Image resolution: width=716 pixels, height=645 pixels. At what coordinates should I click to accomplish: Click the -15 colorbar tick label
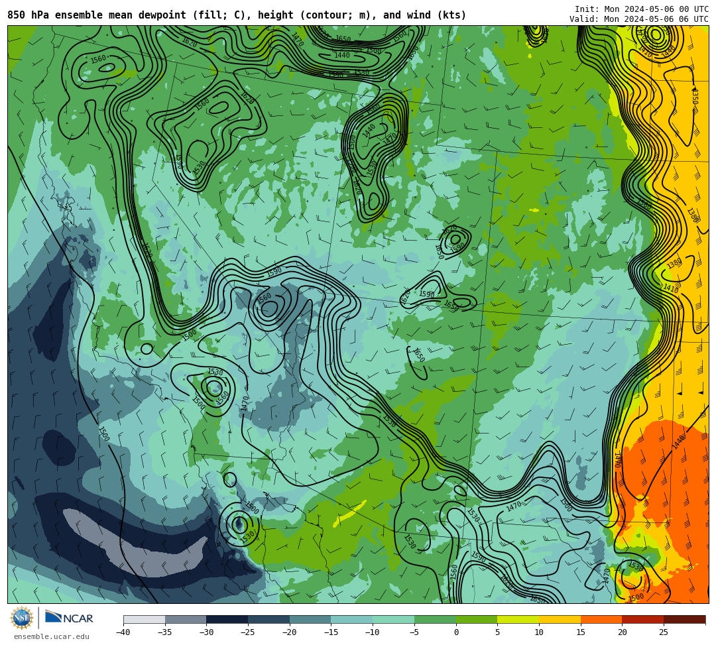331,632
